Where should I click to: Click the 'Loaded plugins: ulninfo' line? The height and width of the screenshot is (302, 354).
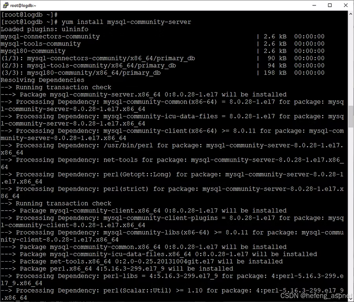point(44,29)
